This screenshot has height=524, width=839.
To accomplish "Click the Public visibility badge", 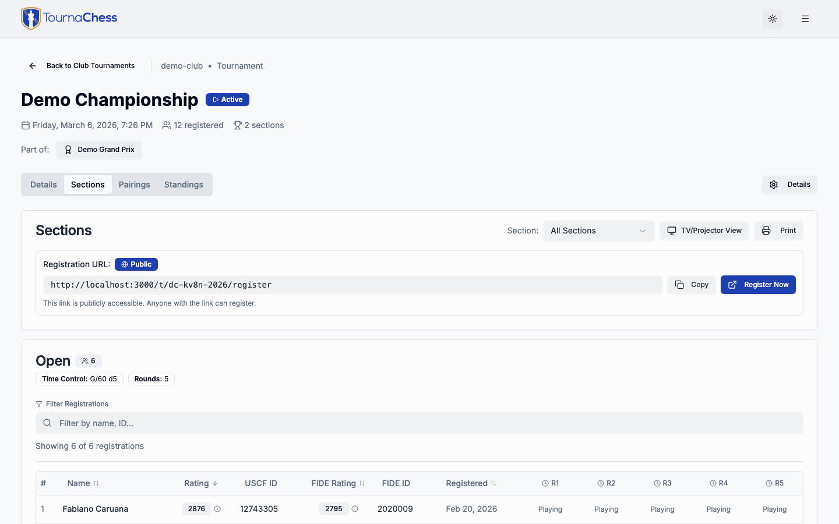I will point(136,264).
